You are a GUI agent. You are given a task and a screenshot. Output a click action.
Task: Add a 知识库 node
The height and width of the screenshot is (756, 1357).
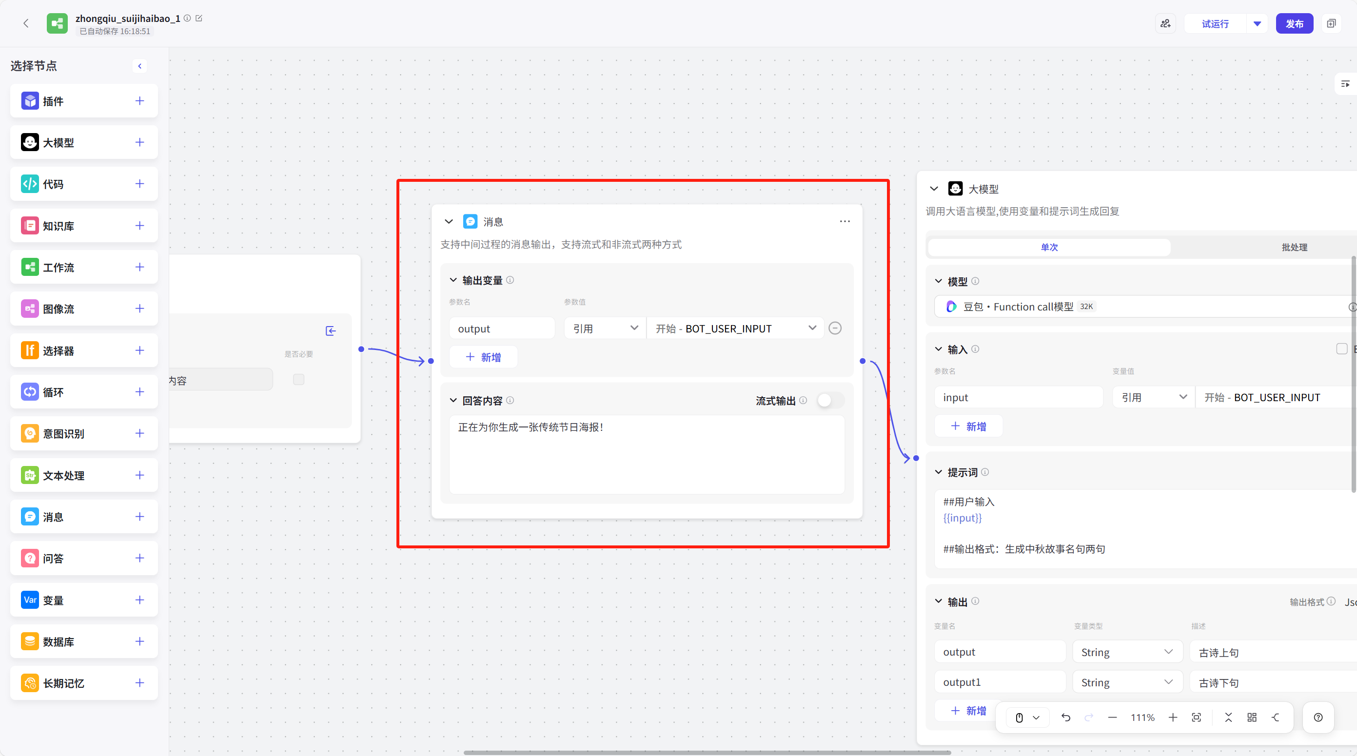[139, 225]
